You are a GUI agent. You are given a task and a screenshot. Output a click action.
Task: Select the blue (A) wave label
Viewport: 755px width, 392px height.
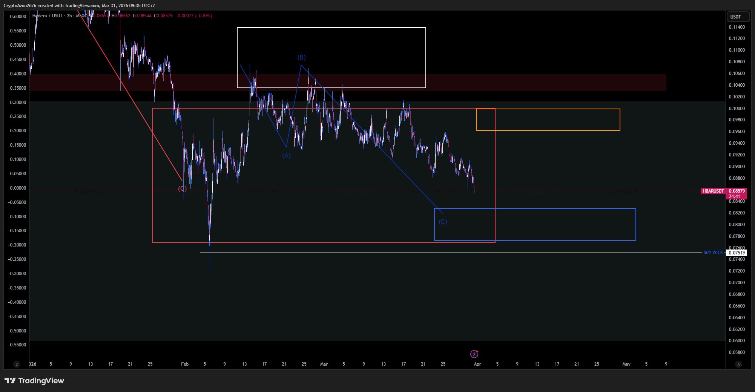click(x=286, y=155)
